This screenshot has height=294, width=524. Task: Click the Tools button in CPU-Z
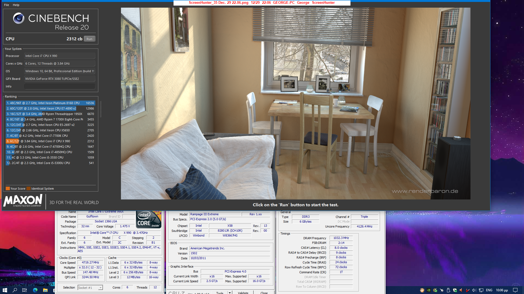click(x=220, y=293)
